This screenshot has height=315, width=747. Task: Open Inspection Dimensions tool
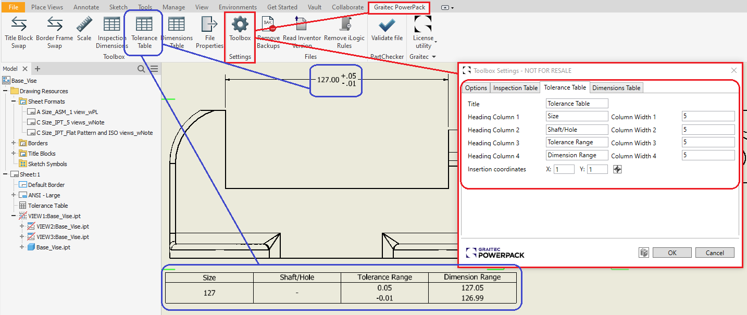point(111,32)
